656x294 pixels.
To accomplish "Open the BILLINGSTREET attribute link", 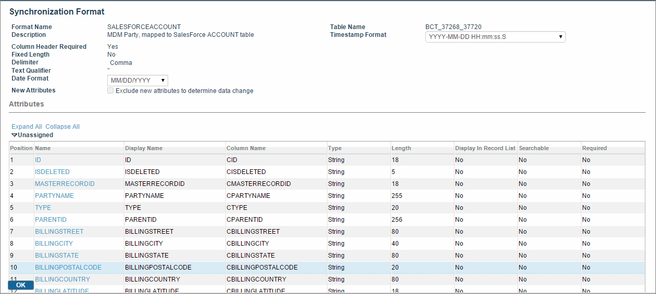I will [59, 232].
